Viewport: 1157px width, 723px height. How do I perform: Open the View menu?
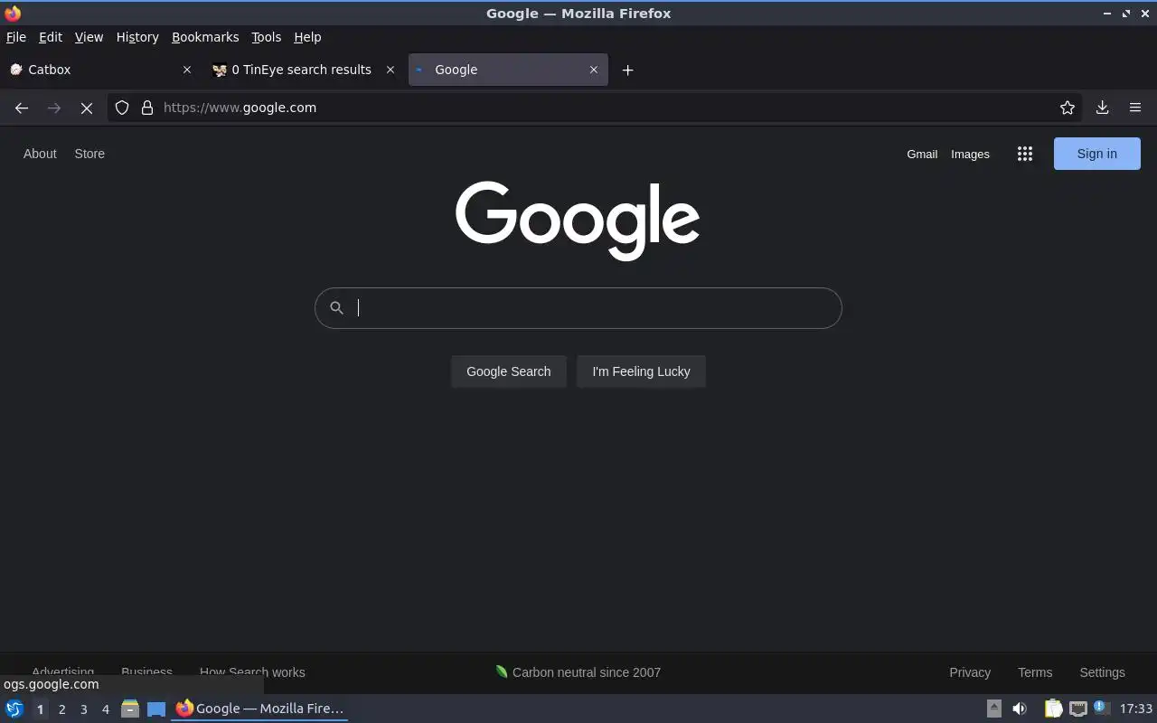89,37
